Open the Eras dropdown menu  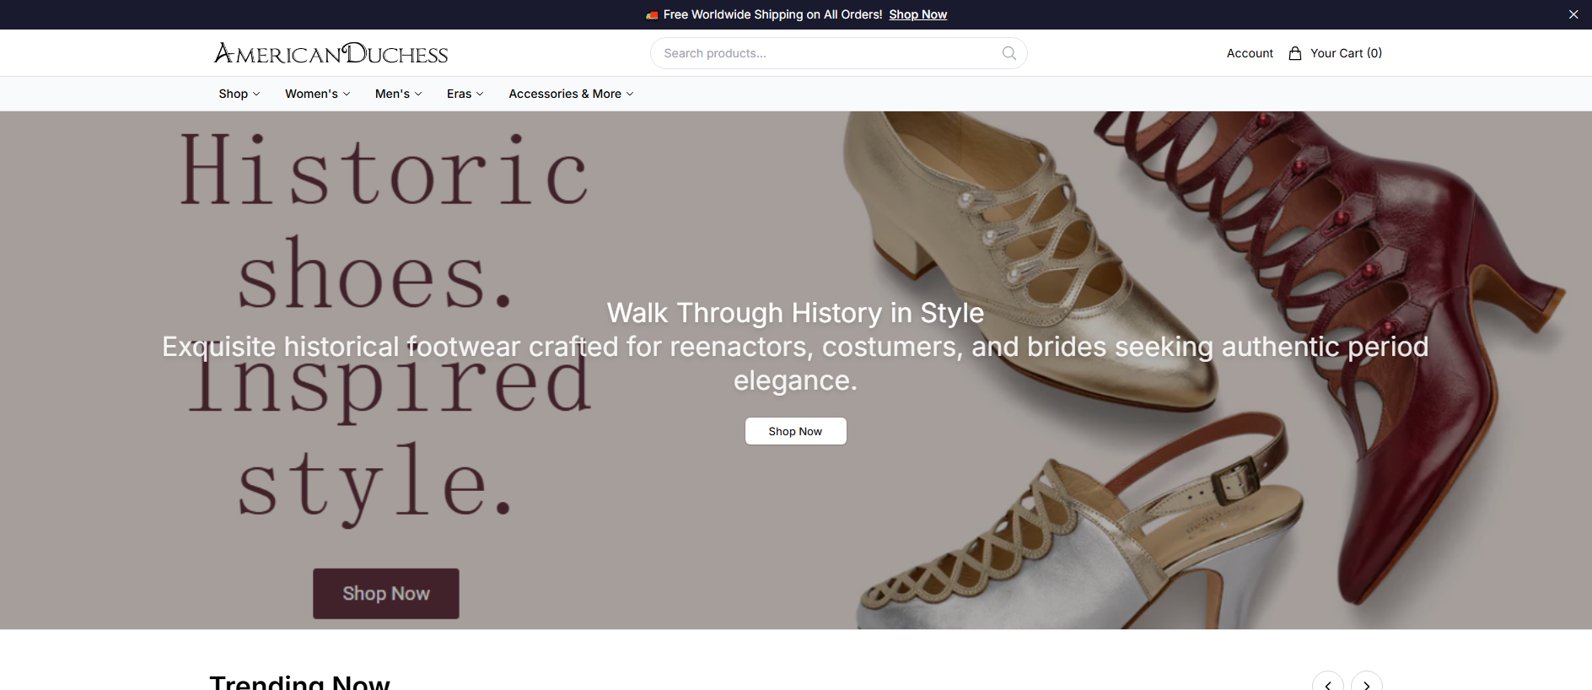465,94
